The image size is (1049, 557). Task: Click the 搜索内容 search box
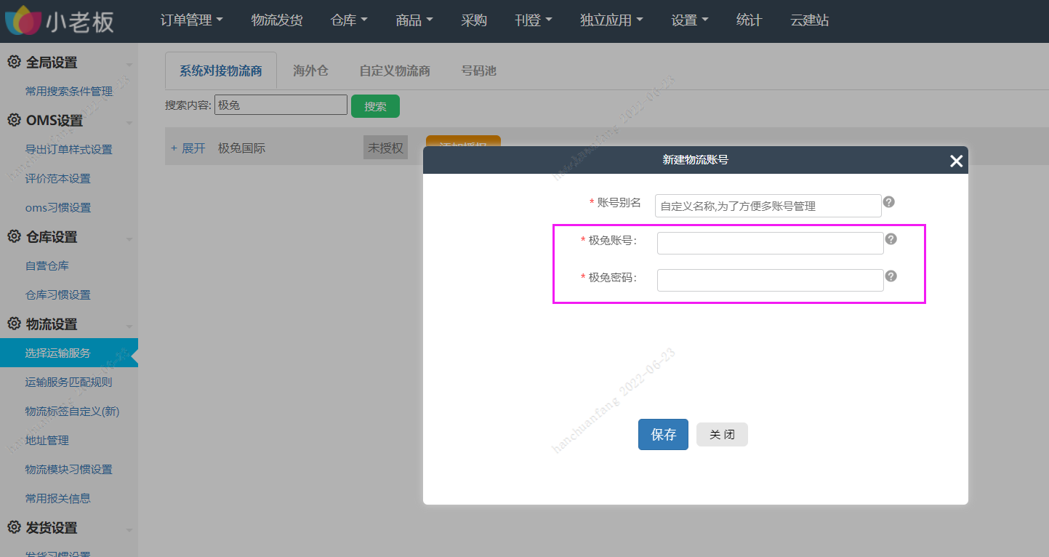[281, 105]
